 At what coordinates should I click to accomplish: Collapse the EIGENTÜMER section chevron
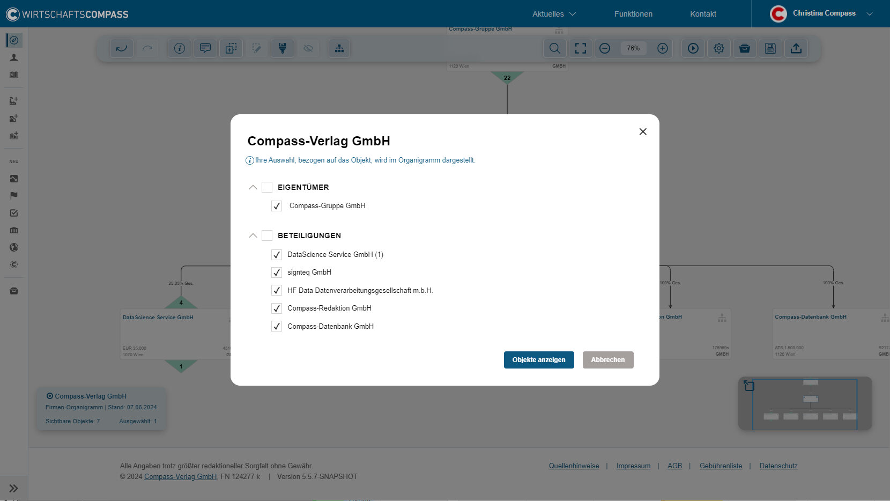tap(253, 187)
